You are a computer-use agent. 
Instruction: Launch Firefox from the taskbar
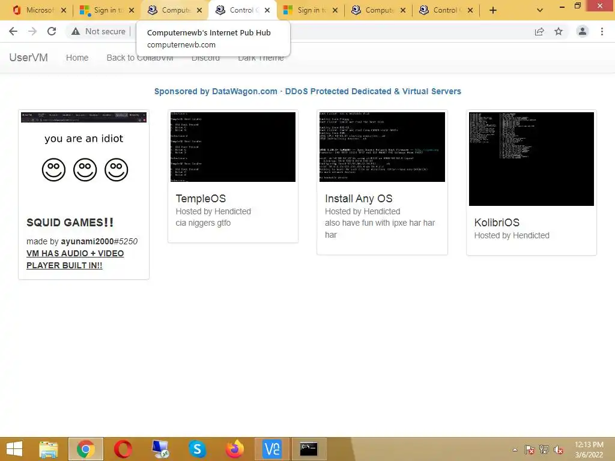tap(235, 449)
